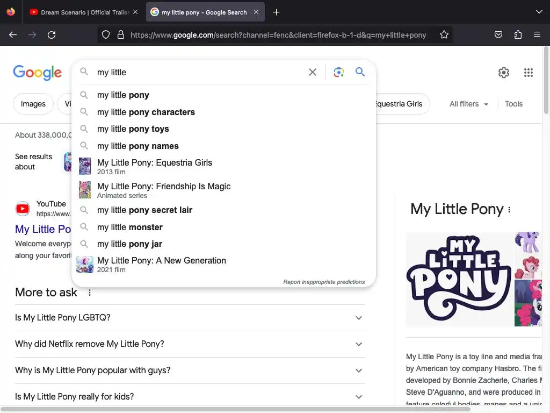Click the YouTube result favicon
550x413 pixels.
coord(23,209)
